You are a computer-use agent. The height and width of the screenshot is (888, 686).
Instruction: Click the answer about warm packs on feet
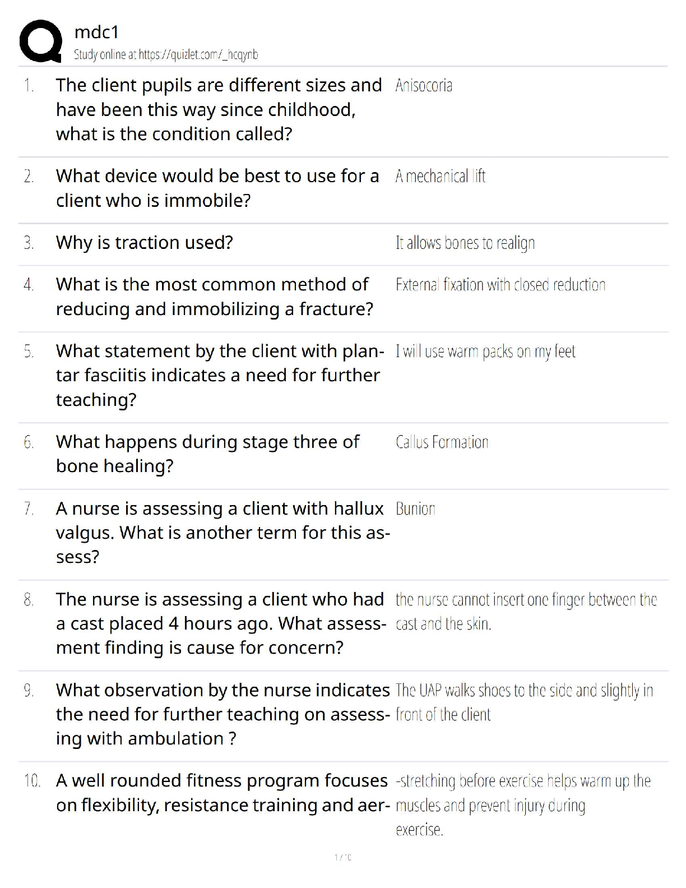(x=485, y=351)
